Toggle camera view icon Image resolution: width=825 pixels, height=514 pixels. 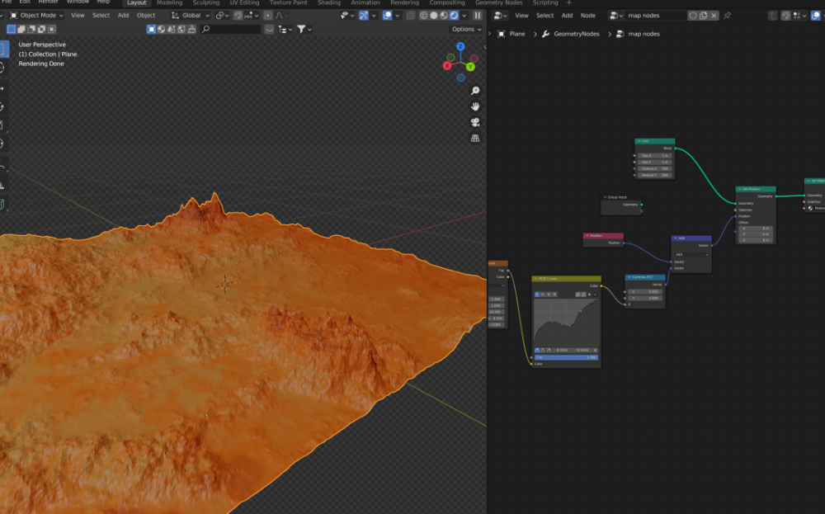pyautogui.click(x=475, y=122)
